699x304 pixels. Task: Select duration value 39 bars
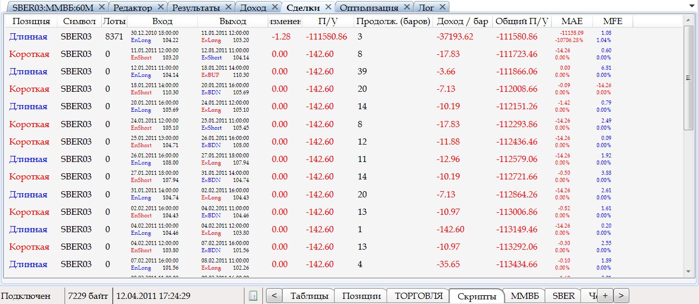coord(362,71)
